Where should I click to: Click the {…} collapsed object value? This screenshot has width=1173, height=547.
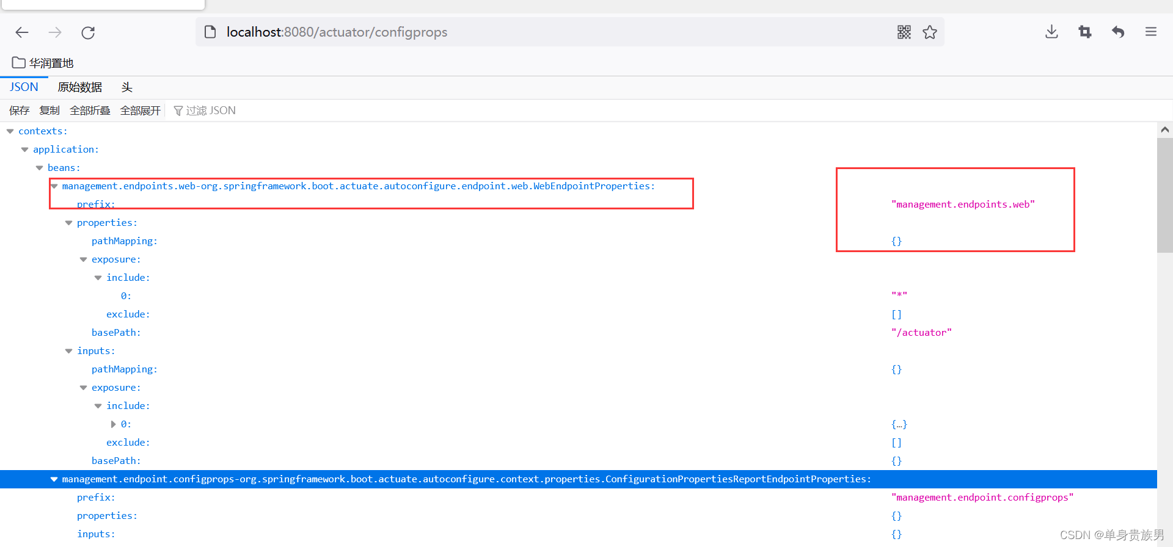[x=899, y=424]
